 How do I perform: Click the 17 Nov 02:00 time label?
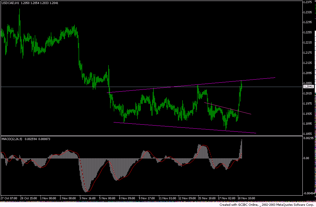point(227,198)
